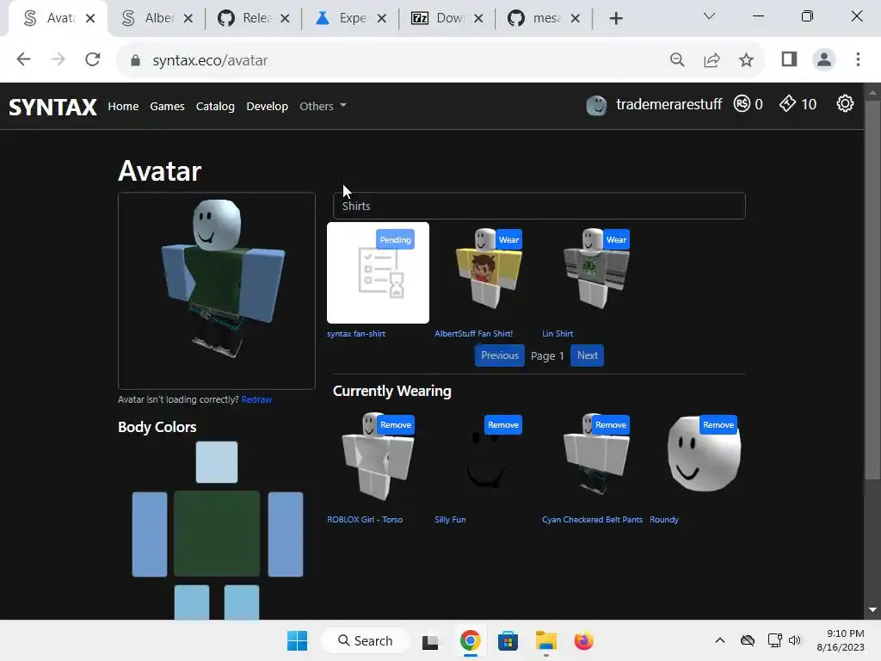Open syntax fan-shirt item link
The height and width of the screenshot is (661, 881).
[356, 333]
